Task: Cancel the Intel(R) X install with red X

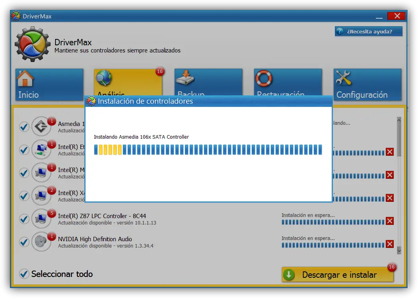Action: (x=390, y=198)
